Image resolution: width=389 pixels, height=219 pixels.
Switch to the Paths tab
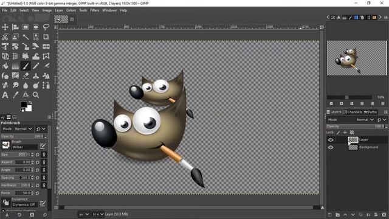tap(370, 112)
